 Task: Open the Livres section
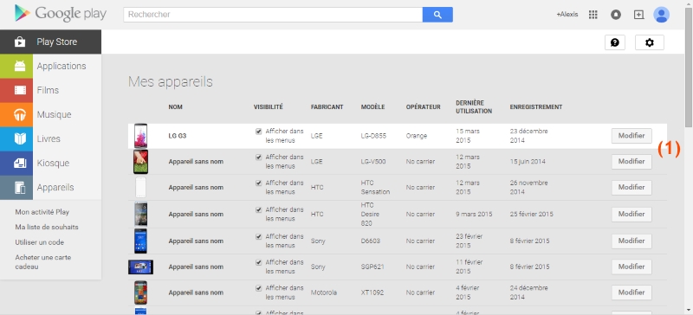51,138
